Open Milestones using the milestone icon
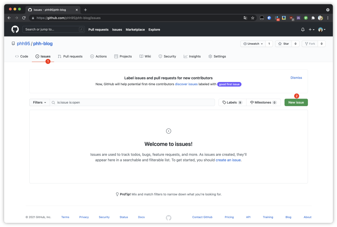 point(252,102)
